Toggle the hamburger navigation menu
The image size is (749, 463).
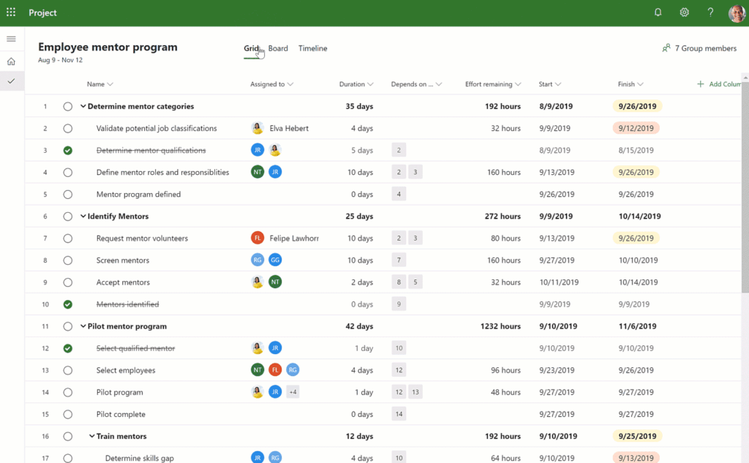(x=12, y=39)
